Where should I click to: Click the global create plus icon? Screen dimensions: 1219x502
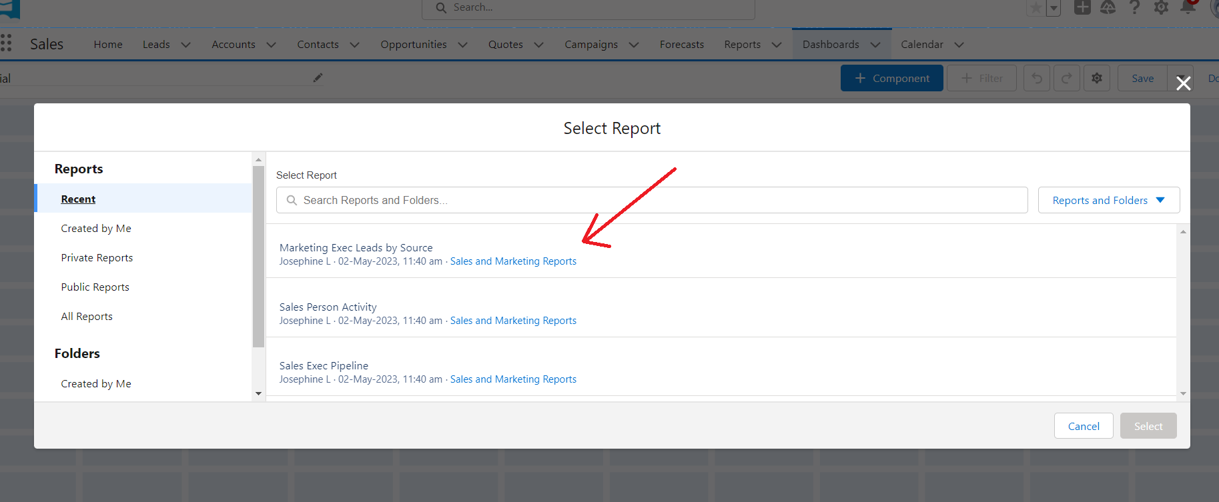pos(1082,7)
